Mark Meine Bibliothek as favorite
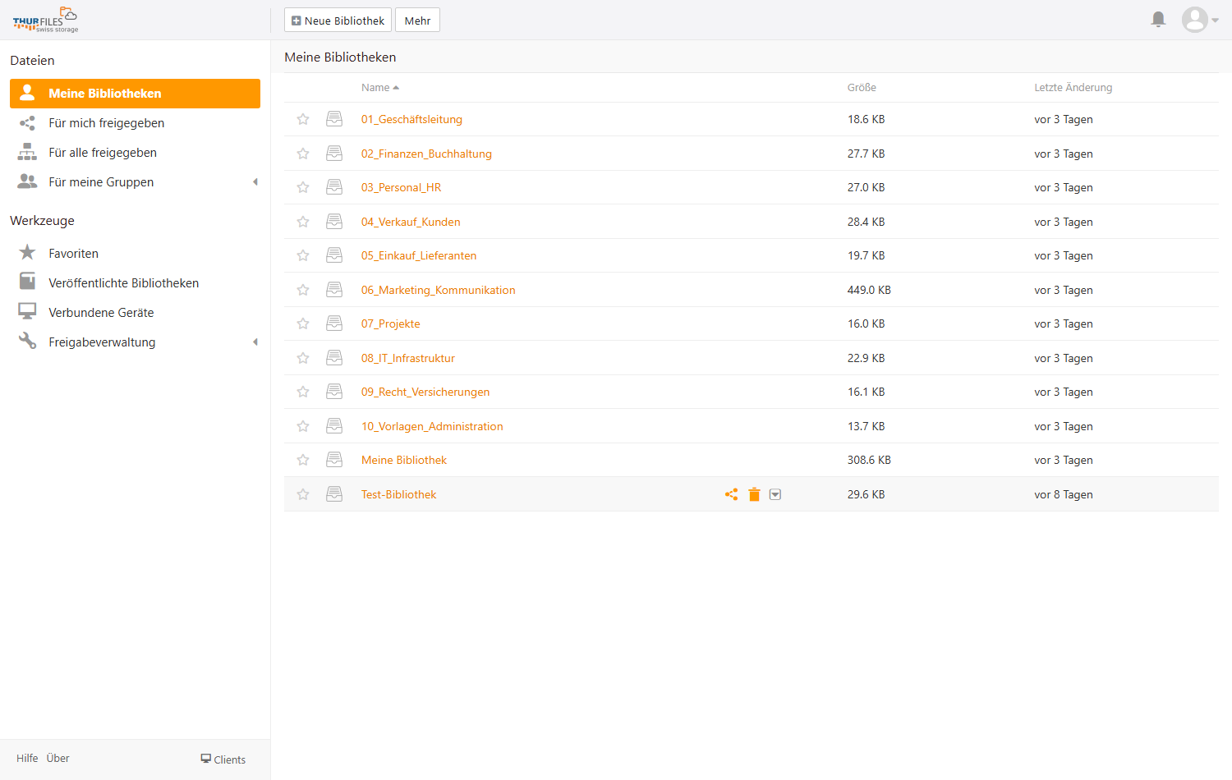Viewport: 1232px width, 780px height. point(303,460)
